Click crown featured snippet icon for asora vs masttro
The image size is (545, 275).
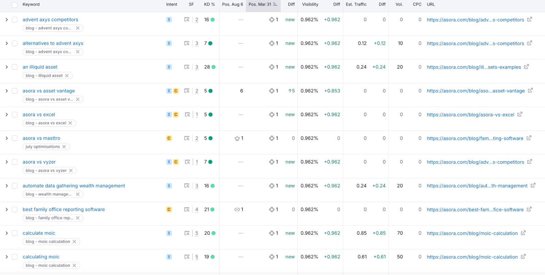237,138
